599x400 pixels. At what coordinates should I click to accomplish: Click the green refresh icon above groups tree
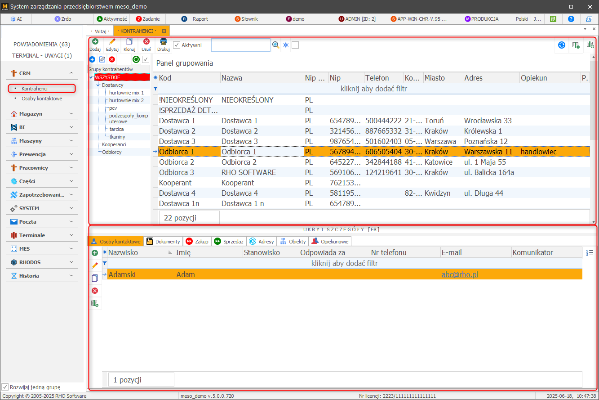(136, 59)
